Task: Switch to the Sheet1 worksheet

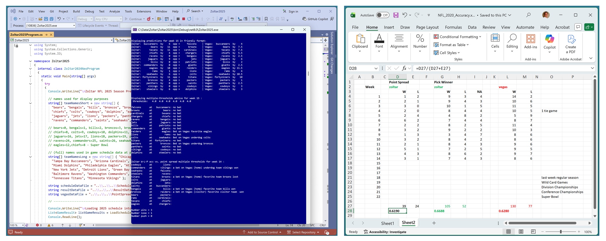Action: coord(387,223)
